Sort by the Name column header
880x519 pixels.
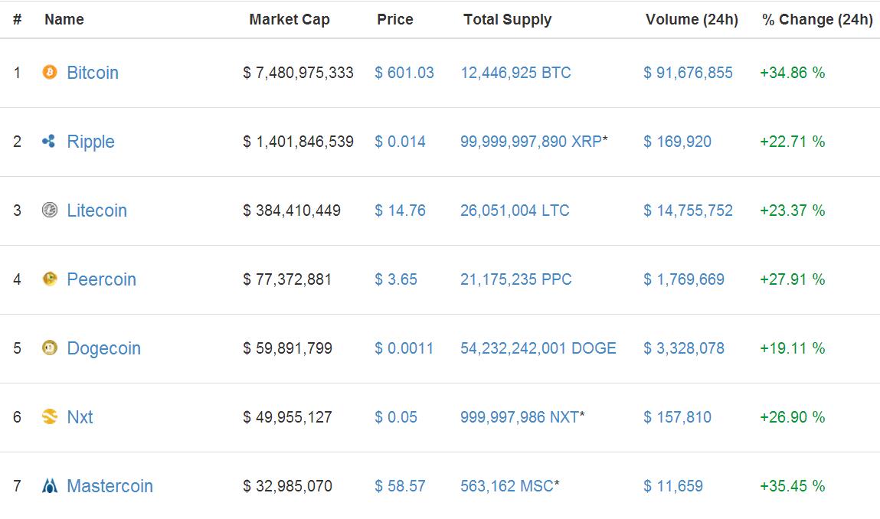(x=64, y=19)
